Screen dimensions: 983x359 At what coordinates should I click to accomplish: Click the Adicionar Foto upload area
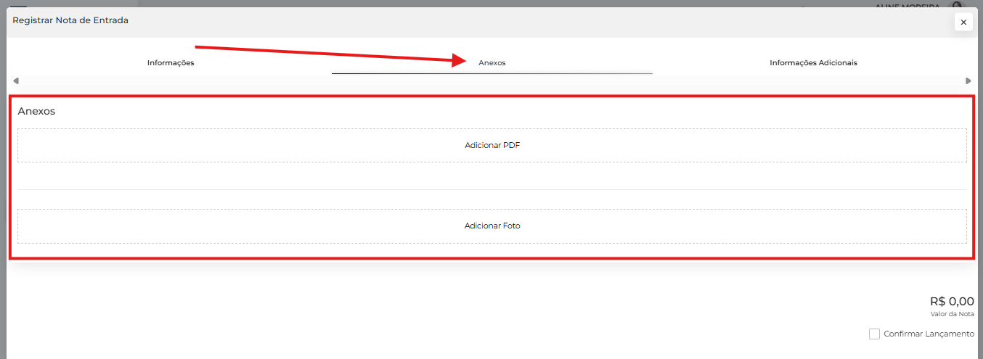click(x=492, y=226)
